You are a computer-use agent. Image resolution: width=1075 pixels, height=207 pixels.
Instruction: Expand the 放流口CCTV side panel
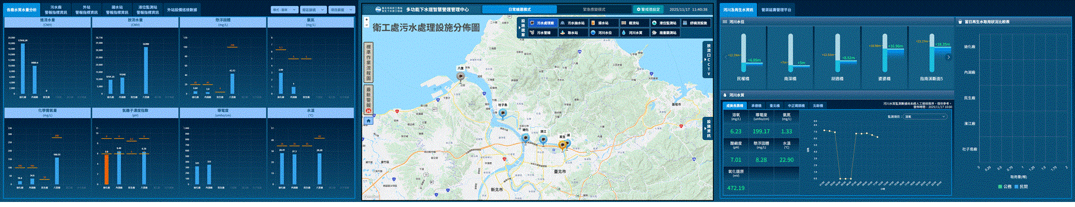[x=708, y=59]
